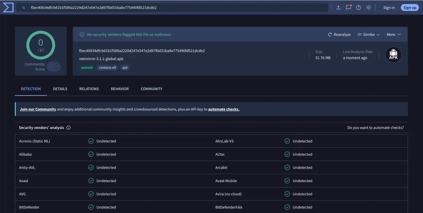Click the info icon beside Security vendors' analysis
This screenshot has height=213, width=423.
pos(68,128)
